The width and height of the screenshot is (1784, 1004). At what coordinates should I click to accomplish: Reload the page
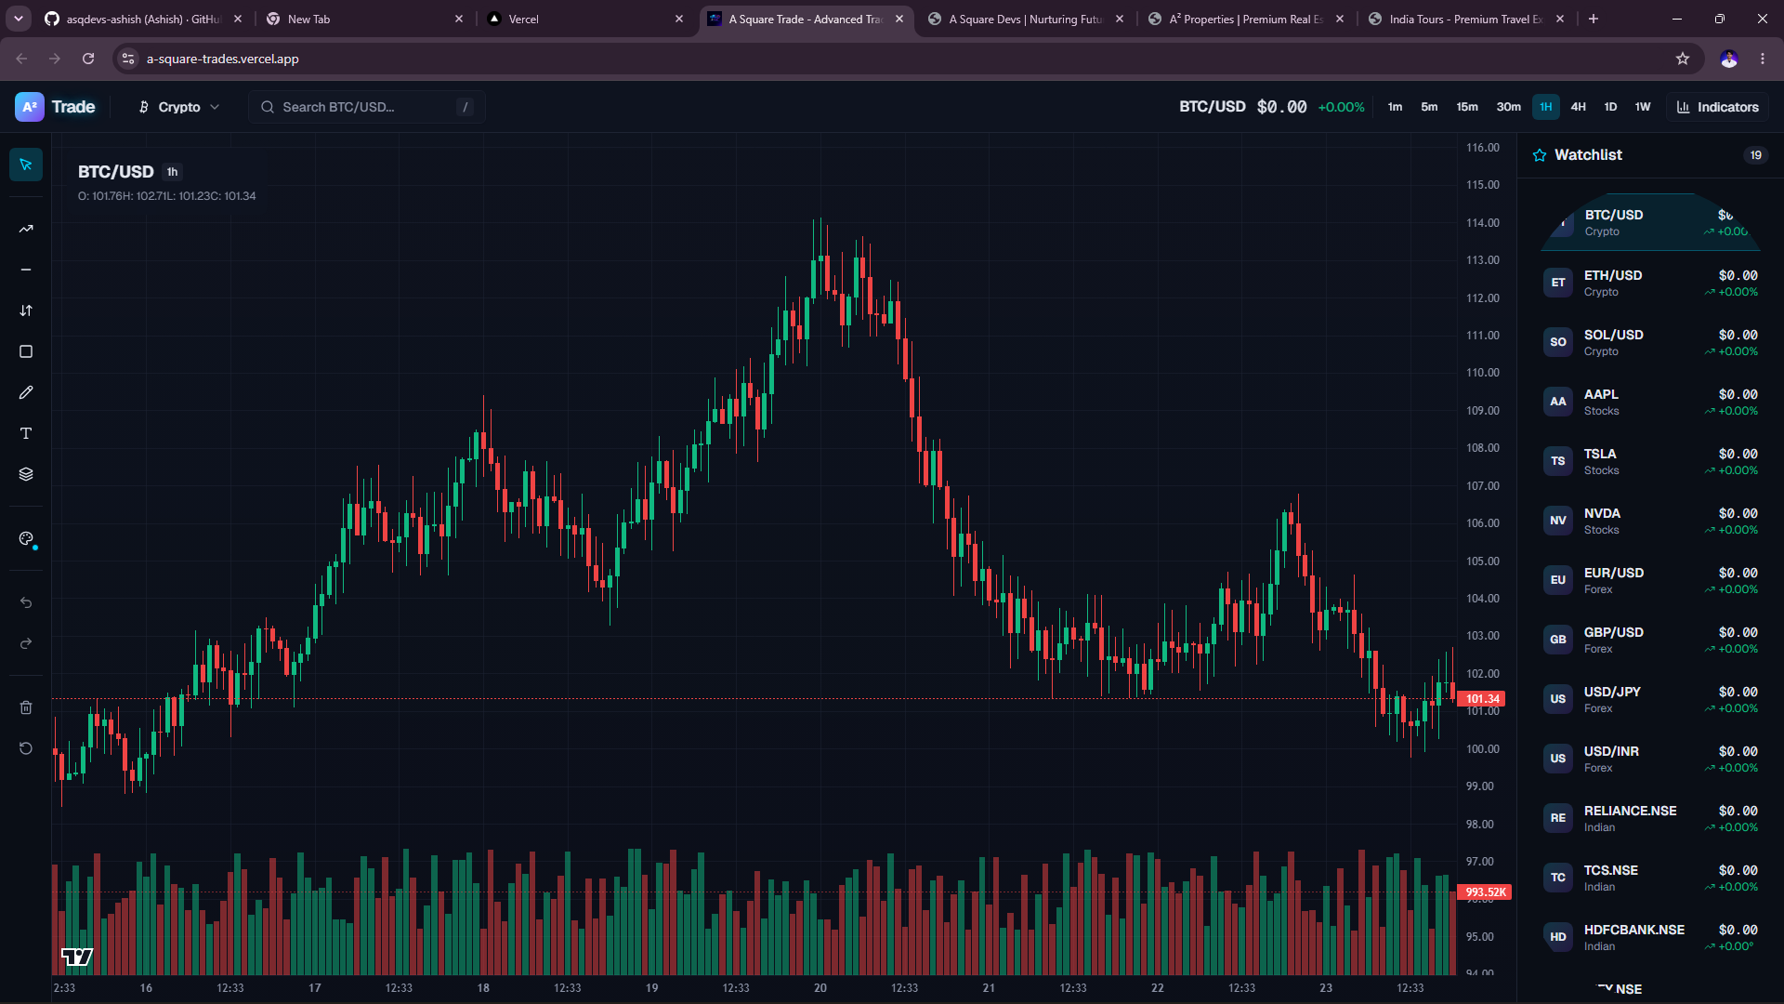pos(88,59)
